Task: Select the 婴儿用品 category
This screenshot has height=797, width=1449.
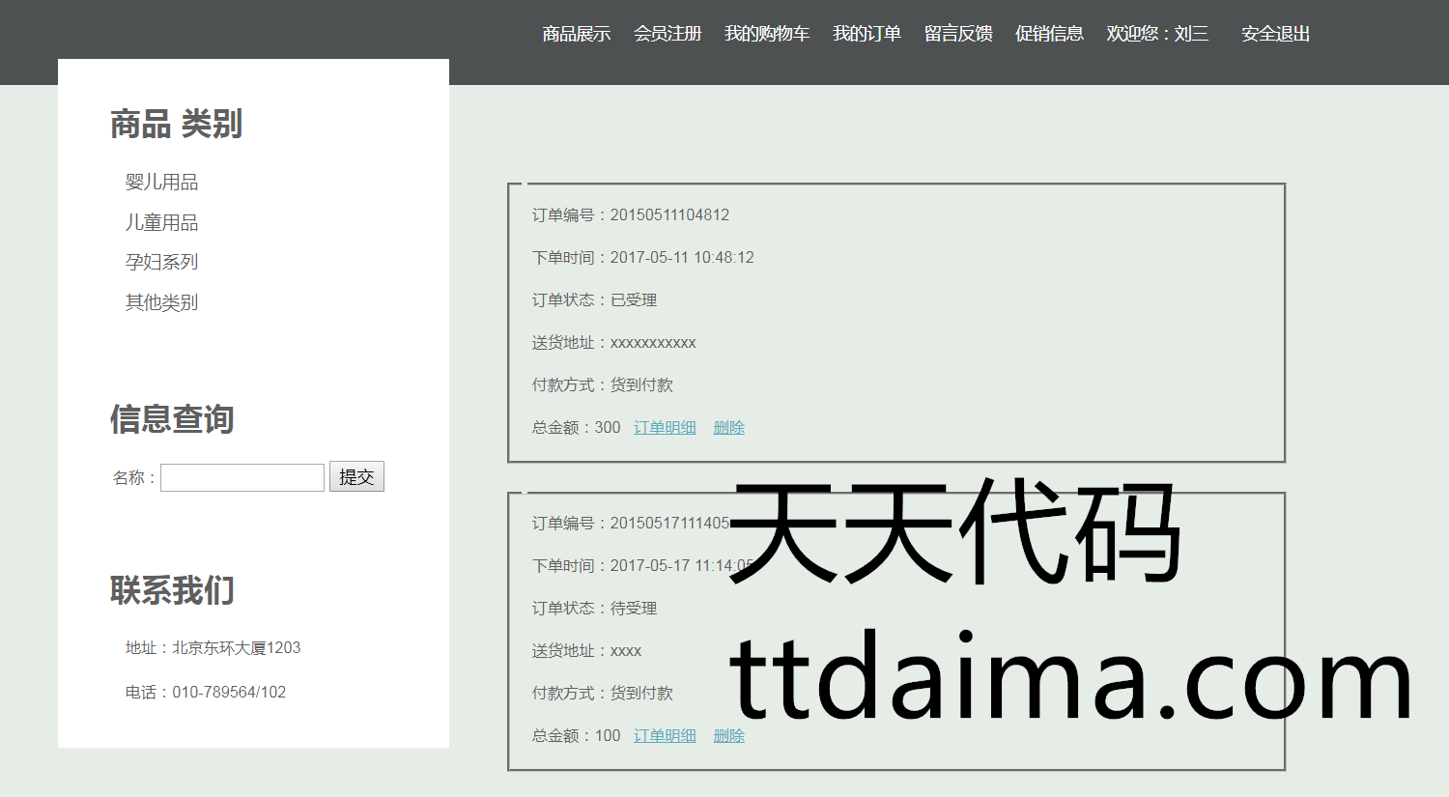Action: (x=161, y=182)
